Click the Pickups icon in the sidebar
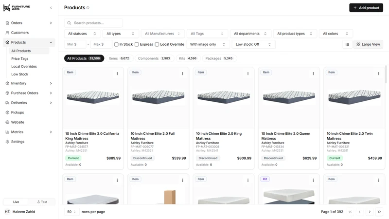This screenshot has height=219, width=389. [x=7, y=112]
